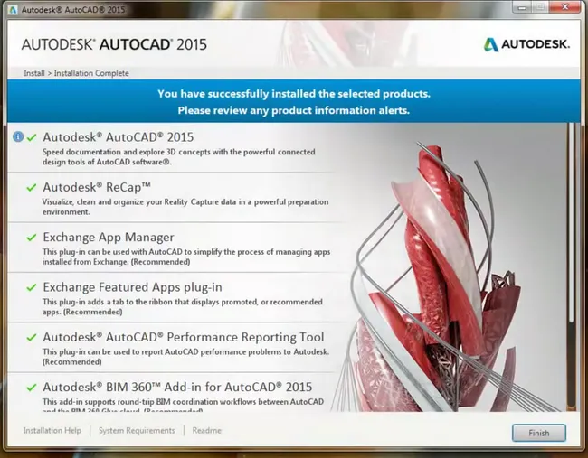This screenshot has height=458, width=588.
Task: Click the green checkmark next to Exchange Featured Apps plug-in
Action: coord(32,287)
